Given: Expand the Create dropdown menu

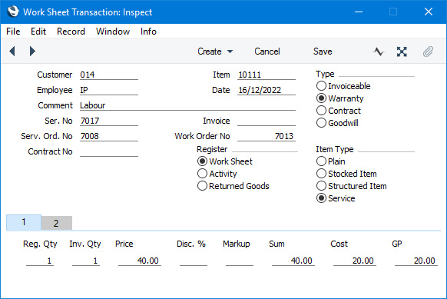Looking at the screenshot, I should tap(215, 51).
